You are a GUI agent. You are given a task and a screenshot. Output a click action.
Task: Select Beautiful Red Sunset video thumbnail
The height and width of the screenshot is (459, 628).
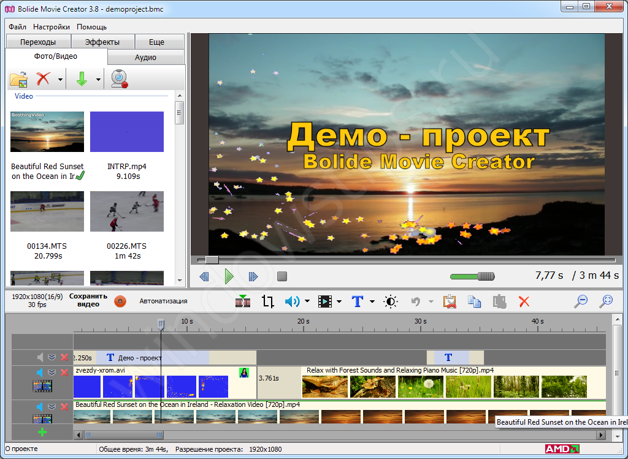47,132
